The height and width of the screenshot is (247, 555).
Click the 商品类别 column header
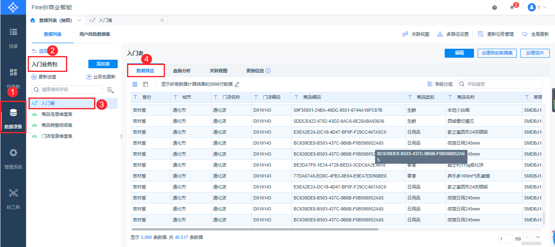[426, 97]
